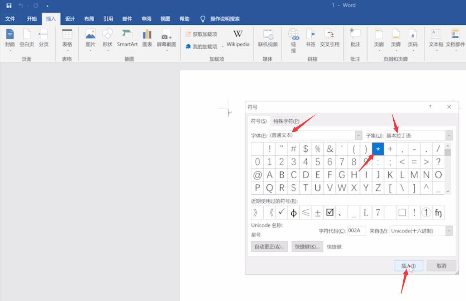
Task: Choose the plus-minus sign in recent symbols
Action: (318, 213)
